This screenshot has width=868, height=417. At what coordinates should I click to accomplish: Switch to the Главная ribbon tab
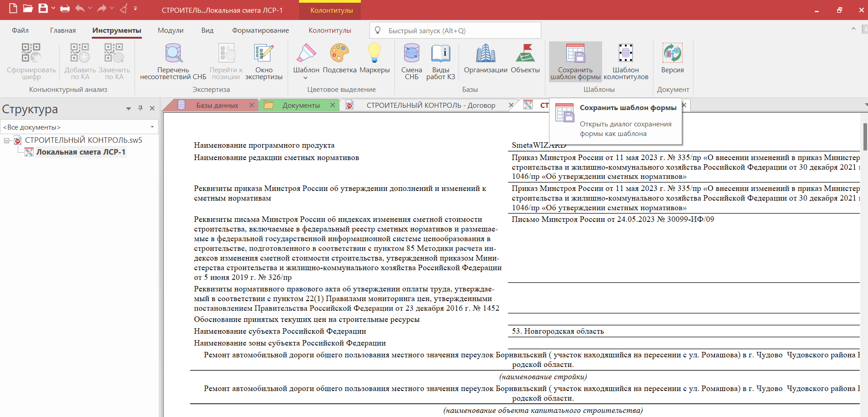coord(63,30)
